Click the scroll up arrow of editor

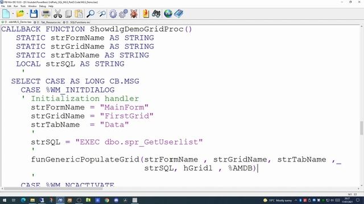pyautogui.click(x=362, y=27)
